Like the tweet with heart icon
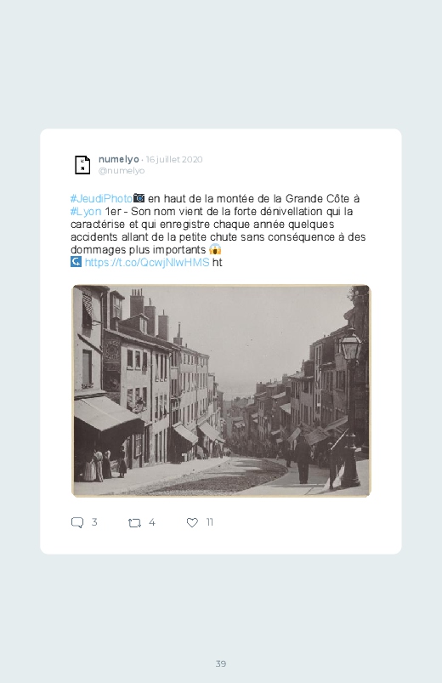Image resolution: width=442 pixels, height=683 pixels. click(192, 522)
